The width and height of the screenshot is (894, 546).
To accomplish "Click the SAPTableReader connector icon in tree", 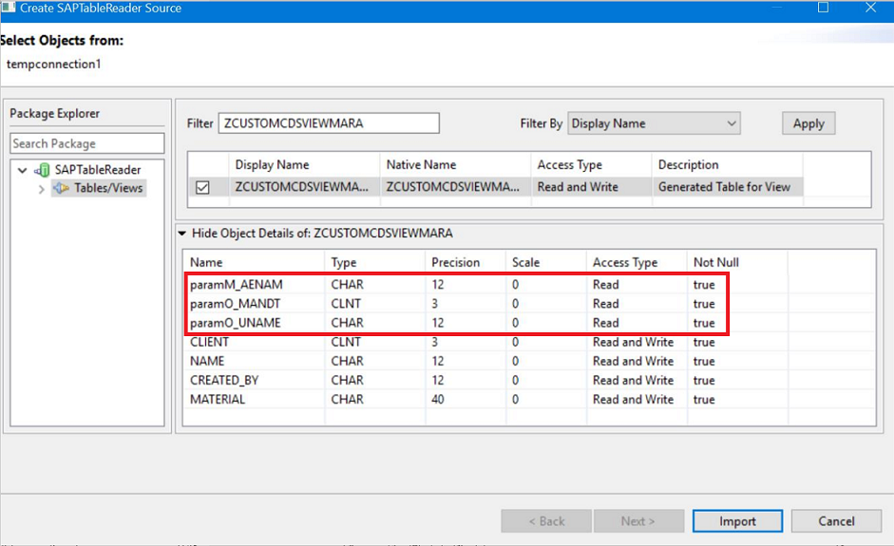I will click(42, 170).
